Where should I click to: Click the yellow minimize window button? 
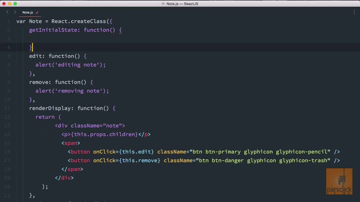pyautogui.click(x=9, y=4)
